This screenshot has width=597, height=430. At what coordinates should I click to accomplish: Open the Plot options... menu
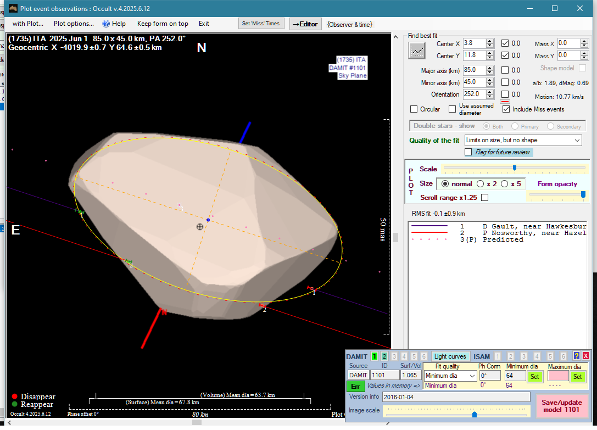(x=74, y=24)
